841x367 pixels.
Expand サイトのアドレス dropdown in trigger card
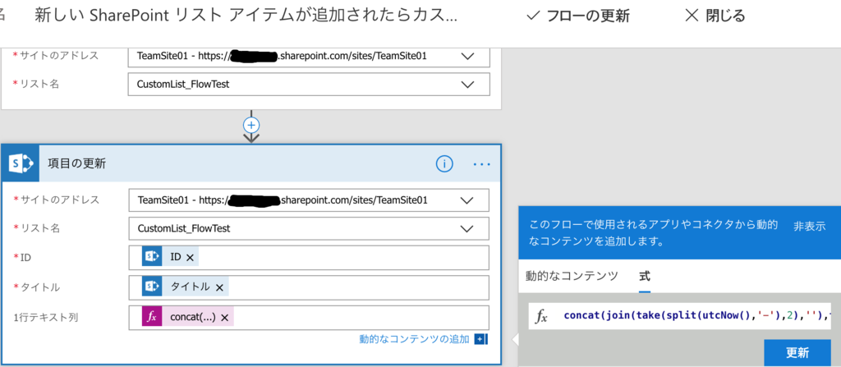[x=467, y=56]
